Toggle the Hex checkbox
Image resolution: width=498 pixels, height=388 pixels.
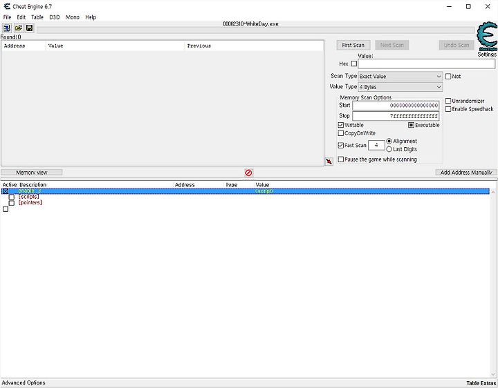point(354,64)
